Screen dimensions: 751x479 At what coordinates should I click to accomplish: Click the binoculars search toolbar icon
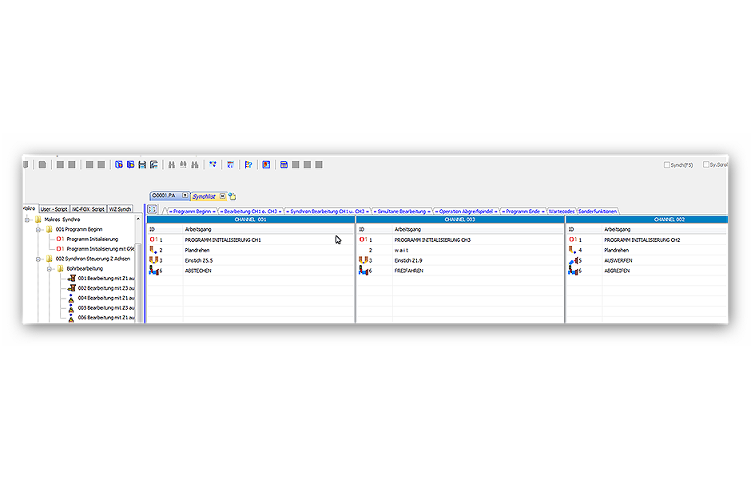tap(171, 164)
